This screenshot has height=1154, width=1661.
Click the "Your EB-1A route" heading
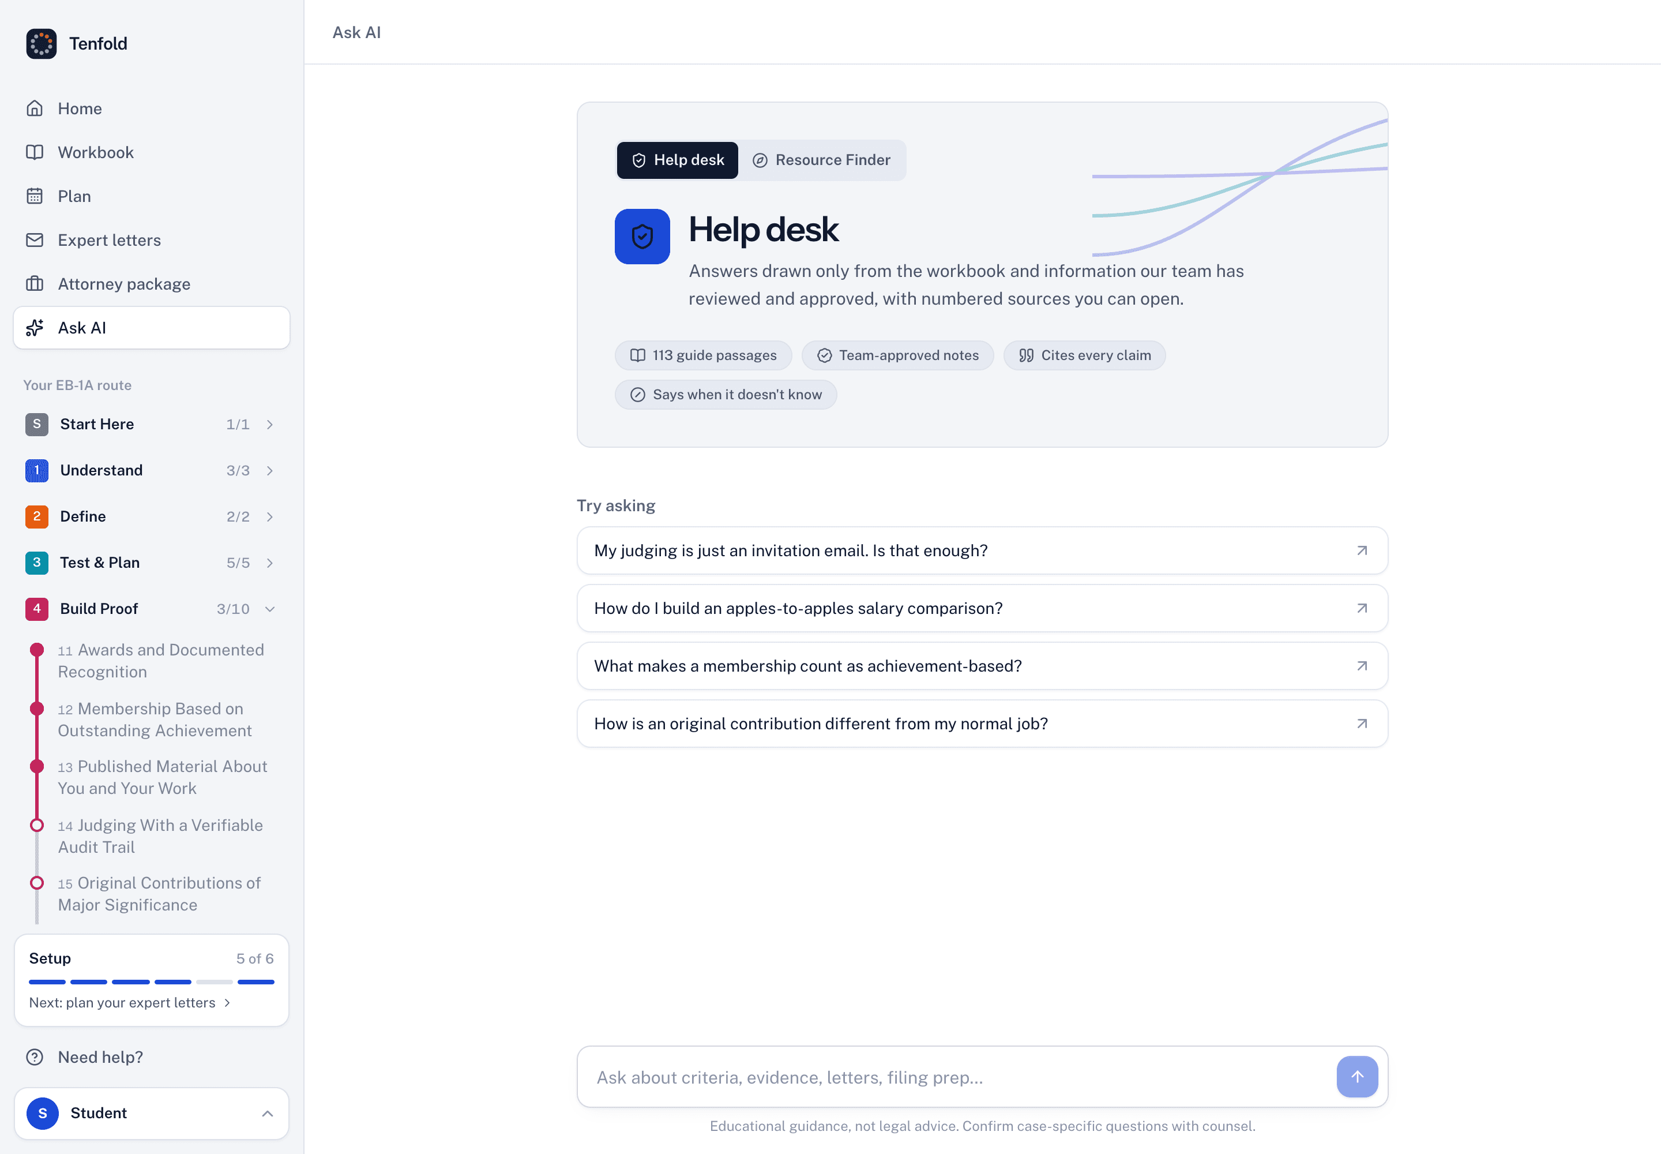77,385
